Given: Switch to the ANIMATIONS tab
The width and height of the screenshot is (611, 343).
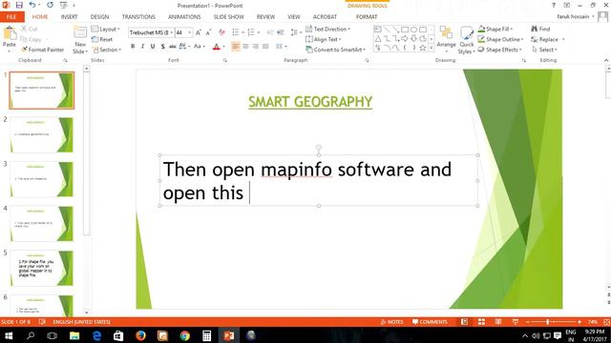Looking at the screenshot, I should 184,17.
